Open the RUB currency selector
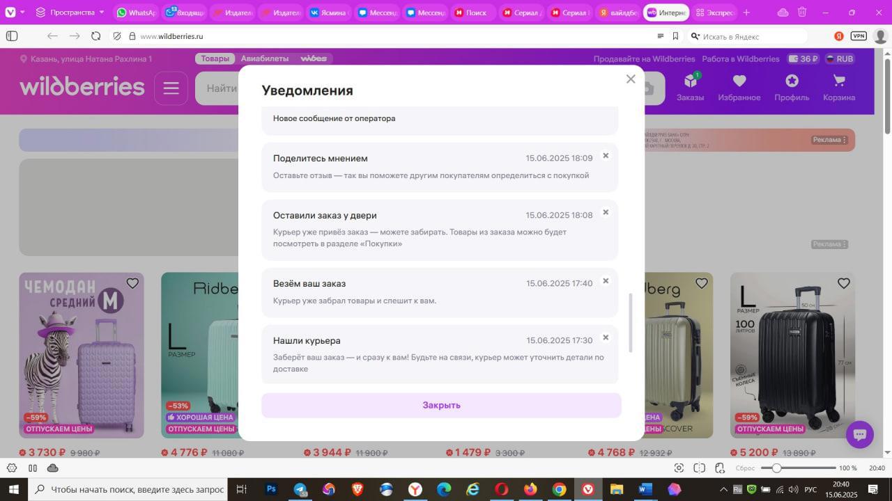This screenshot has width=892, height=501. tap(840, 59)
